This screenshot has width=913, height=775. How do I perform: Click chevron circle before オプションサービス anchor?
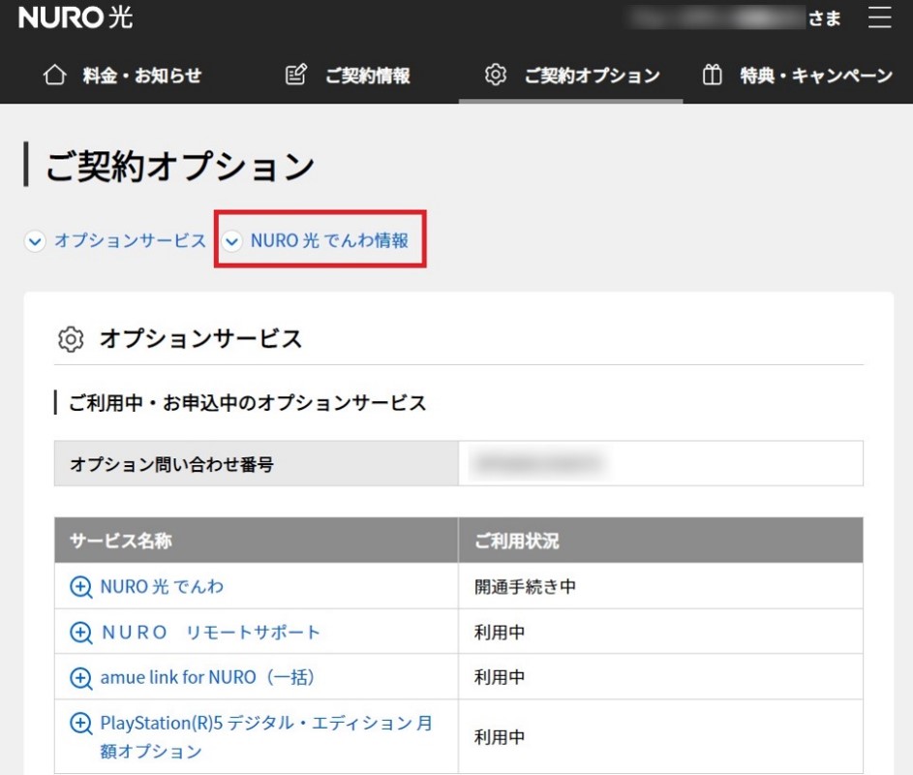[x=35, y=240]
